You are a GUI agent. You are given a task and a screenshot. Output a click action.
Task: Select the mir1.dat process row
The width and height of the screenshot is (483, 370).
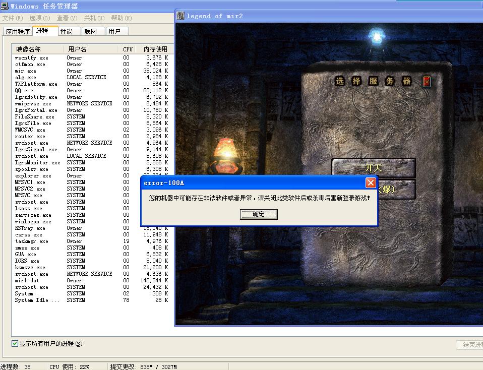[91, 280]
